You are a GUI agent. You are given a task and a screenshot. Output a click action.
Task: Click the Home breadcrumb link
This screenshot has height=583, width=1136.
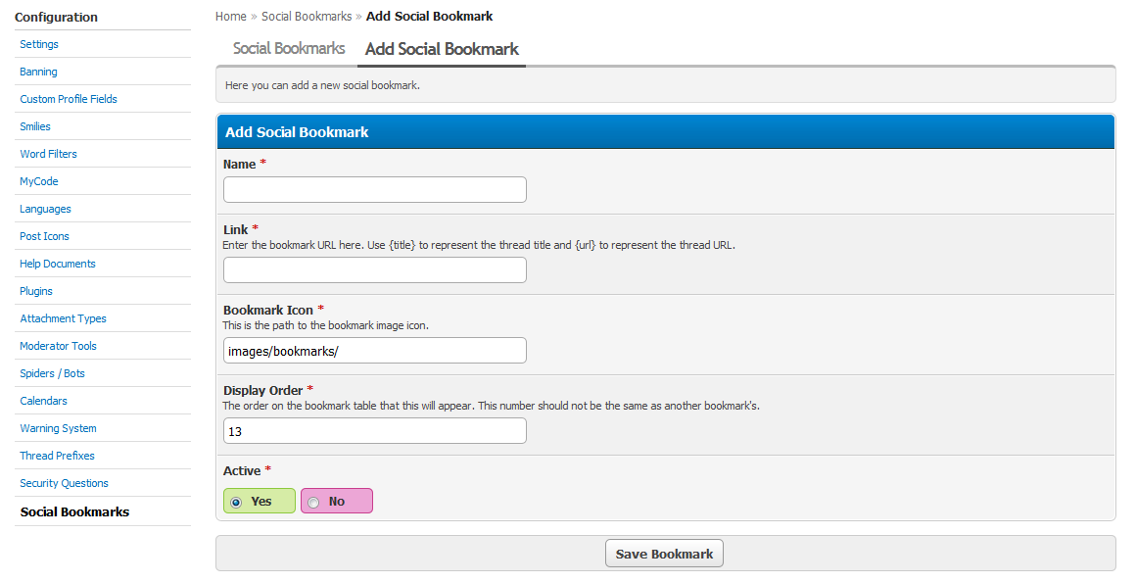coord(230,16)
